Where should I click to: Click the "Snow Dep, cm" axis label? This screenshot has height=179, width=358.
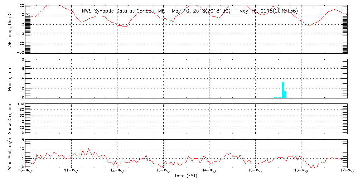10,118
